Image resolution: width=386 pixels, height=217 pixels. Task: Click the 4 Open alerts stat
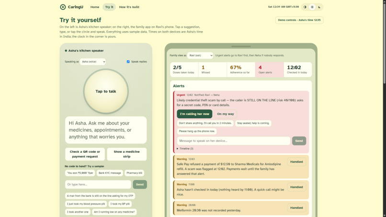point(269,69)
